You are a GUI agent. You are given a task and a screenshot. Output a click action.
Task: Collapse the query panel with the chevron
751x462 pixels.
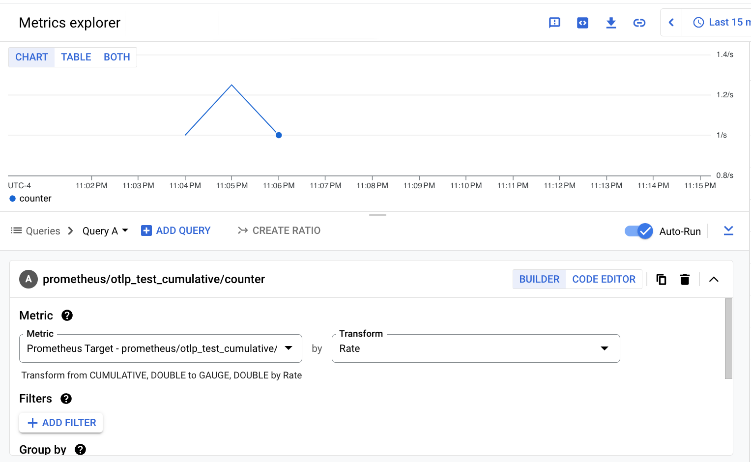tap(714, 279)
